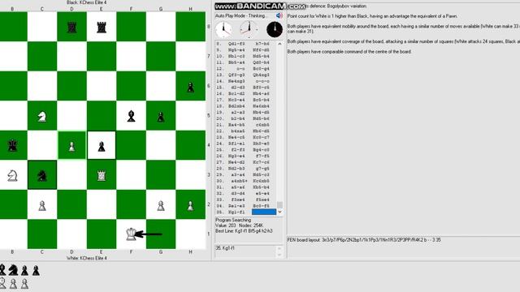Select the black rook on d8
The height and width of the screenshot is (292, 520).
coord(71,28)
